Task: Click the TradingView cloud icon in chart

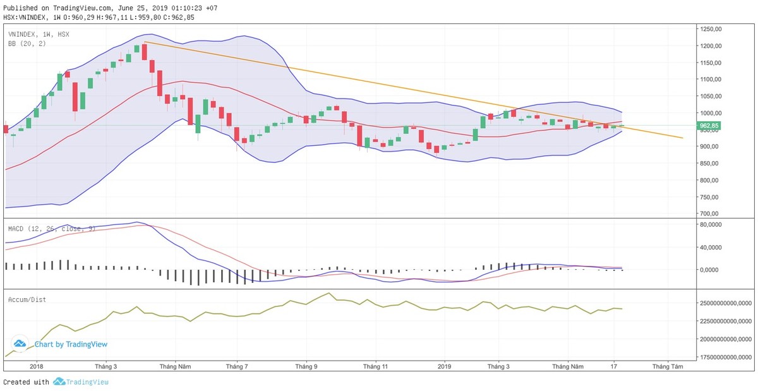Action: pyautogui.click(x=20, y=344)
